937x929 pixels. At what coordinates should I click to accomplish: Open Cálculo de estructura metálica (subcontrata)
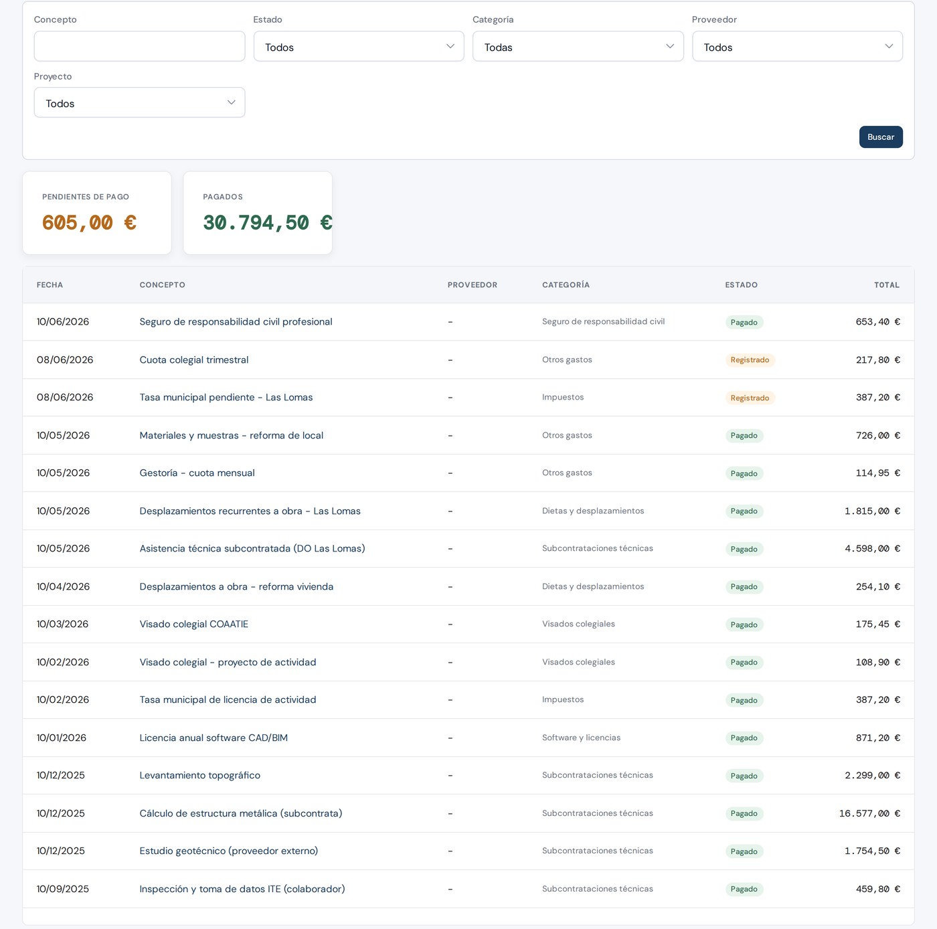[241, 814]
